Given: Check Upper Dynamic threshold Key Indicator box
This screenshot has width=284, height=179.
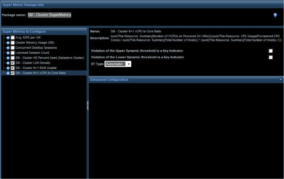Looking at the screenshot, I should (x=270, y=51).
